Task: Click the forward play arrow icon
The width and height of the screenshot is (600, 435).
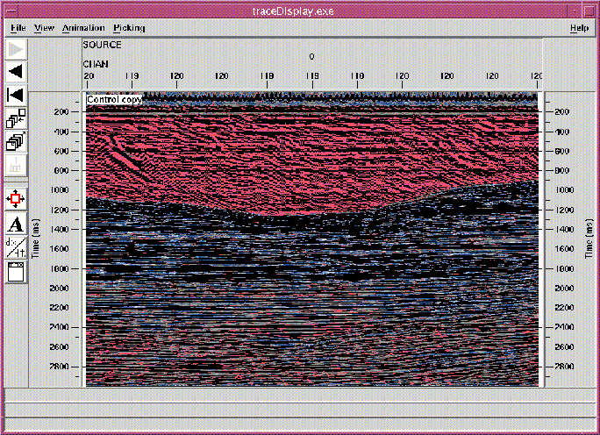Action: (x=16, y=50)
